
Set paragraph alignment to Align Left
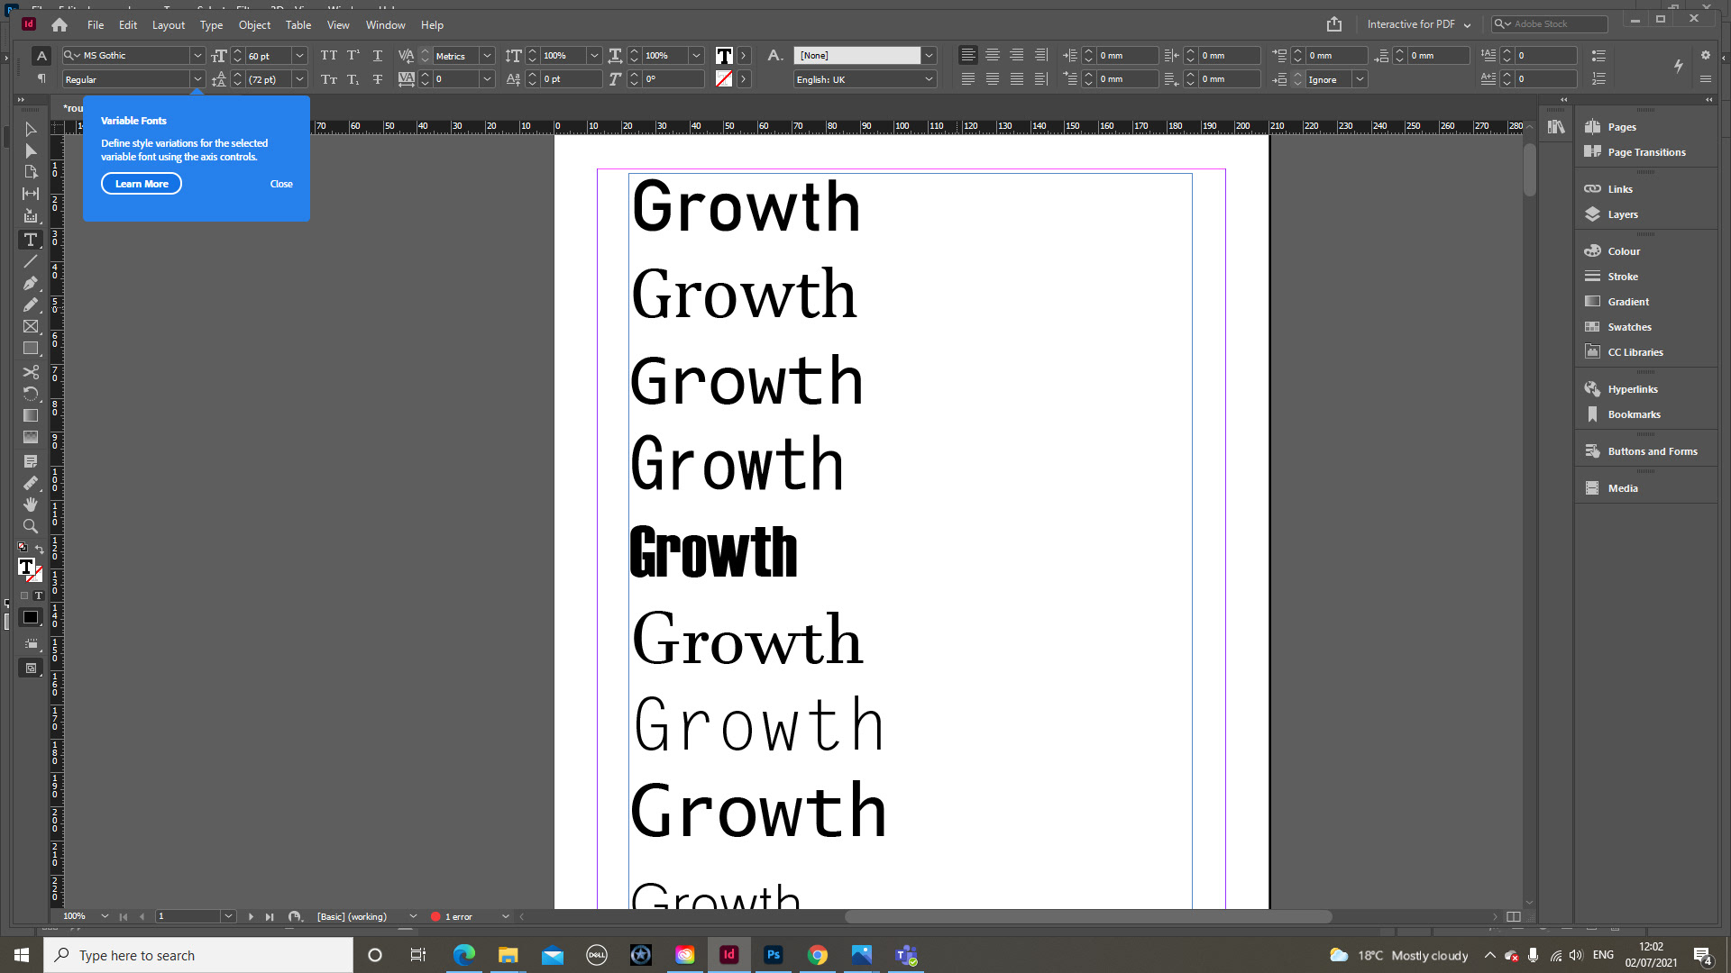tap(967, 56)
